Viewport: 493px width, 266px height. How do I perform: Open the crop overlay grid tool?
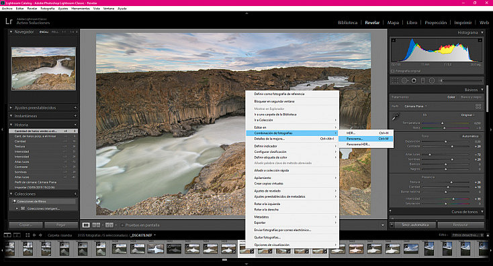395,80
